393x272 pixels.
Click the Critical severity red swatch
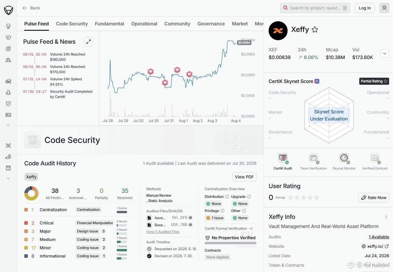pyautogui.click(x=26, y=223)
